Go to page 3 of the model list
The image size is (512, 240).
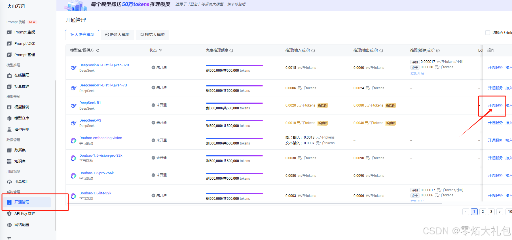[491, 212]
